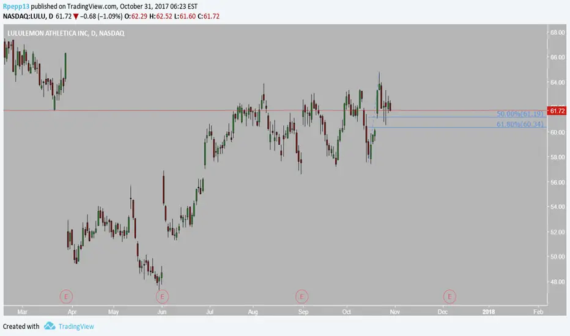
Task: Click the TradingView cloud logo icon
Action: (x=50, y=326)
